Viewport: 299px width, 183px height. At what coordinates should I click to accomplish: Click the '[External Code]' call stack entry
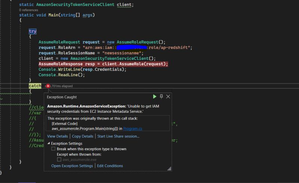64,124
